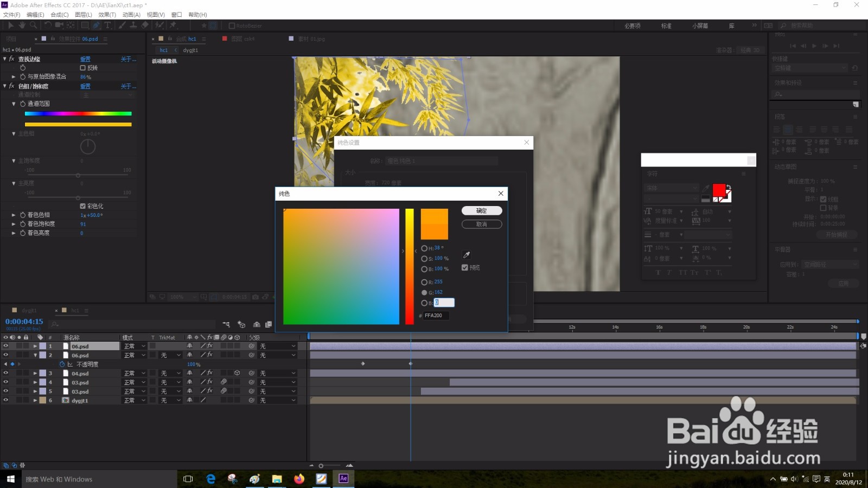Enable the RotoBezier checkbox
Screen dimensions: 868x488
point(232,25)
